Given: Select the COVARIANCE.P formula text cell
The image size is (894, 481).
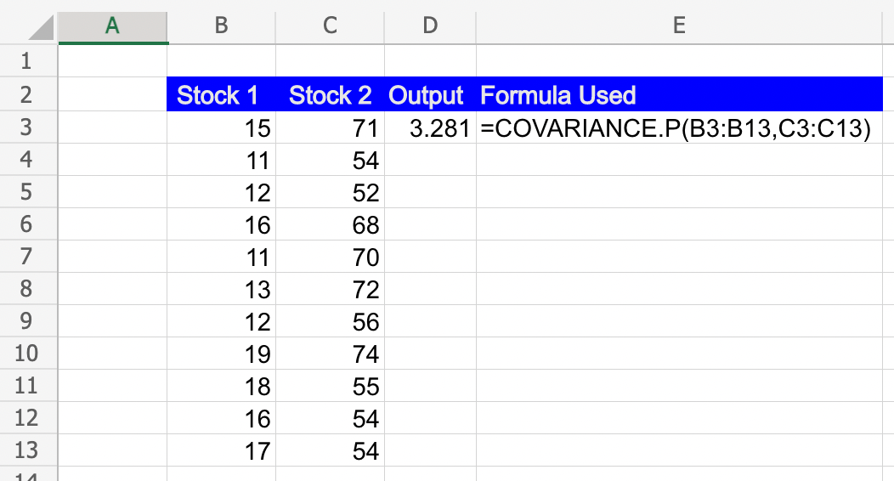Looking at the screenshot, I should 679,127.
